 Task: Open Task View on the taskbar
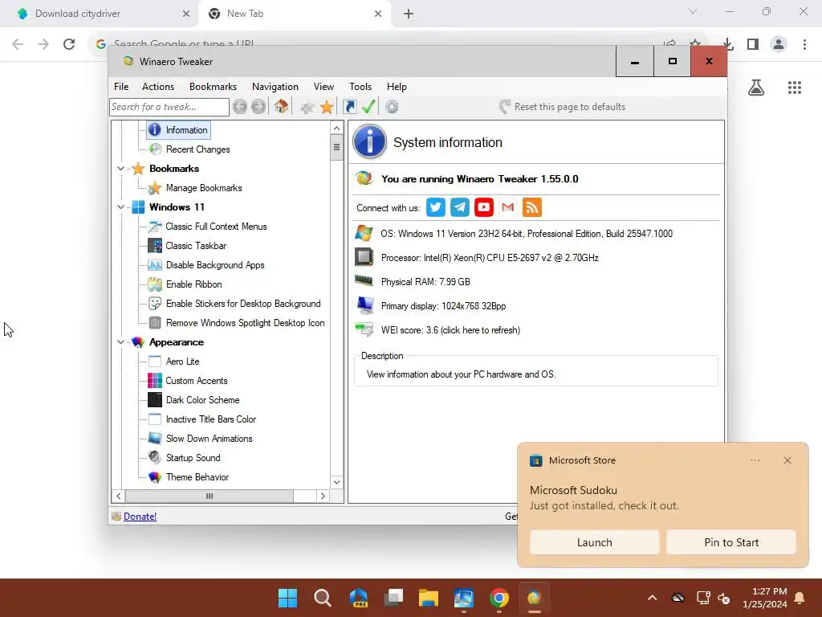[393, 598]
